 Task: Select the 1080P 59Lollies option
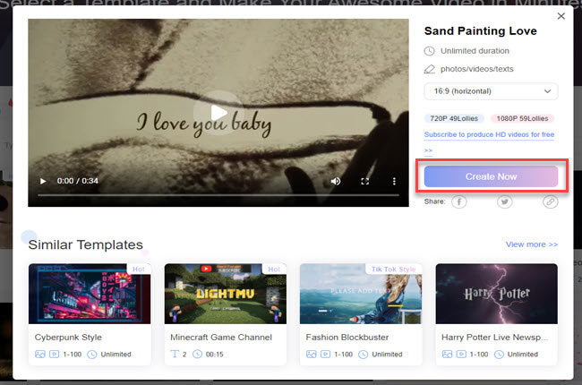pos(522,118)
